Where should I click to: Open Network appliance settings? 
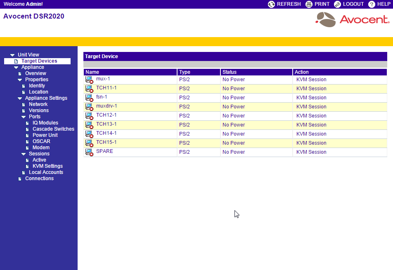coord(38,104)
